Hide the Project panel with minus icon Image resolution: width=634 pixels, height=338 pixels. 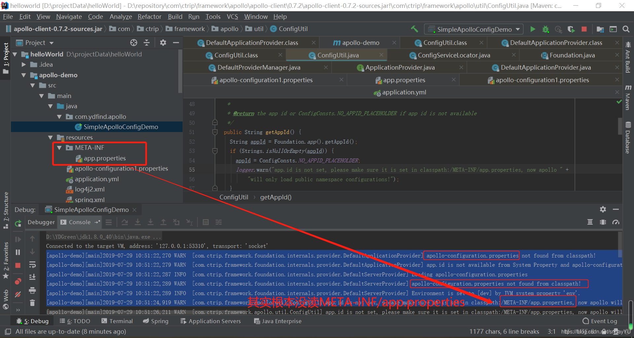point(176,43)
